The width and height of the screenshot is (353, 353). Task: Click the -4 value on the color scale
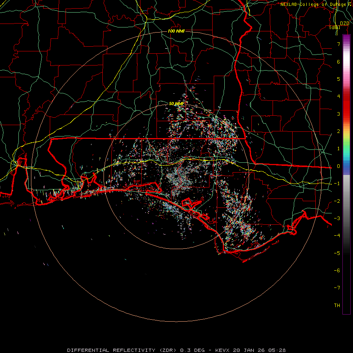coord(337,236)
